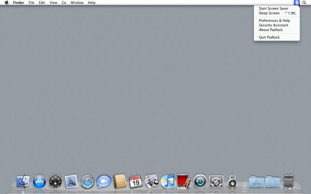Click the Padlock app Dock icon
Image resolution: width=311 pixels, height=194 pixels.
tap(232, 181)
